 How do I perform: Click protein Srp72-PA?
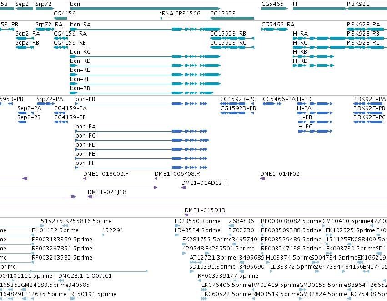coord(45,104)
